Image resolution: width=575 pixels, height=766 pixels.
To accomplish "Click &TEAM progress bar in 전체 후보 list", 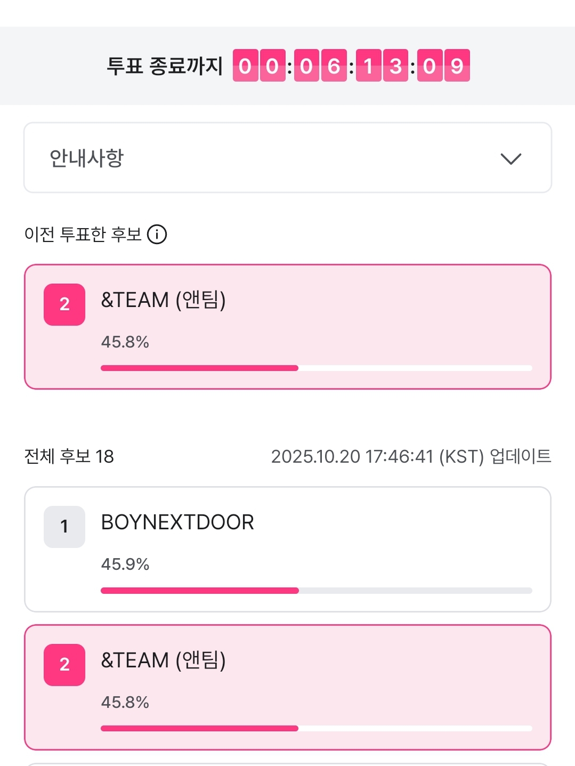I will [316, 729].
